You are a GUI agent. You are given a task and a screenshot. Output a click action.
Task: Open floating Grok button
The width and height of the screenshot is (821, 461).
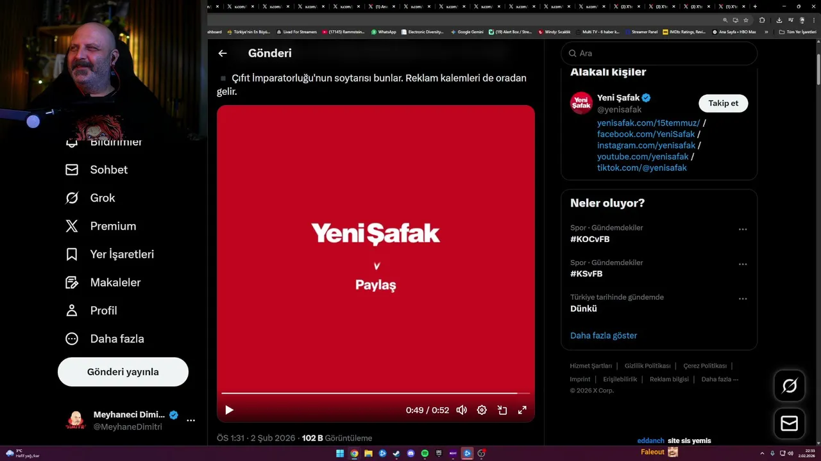coord(790,385)
